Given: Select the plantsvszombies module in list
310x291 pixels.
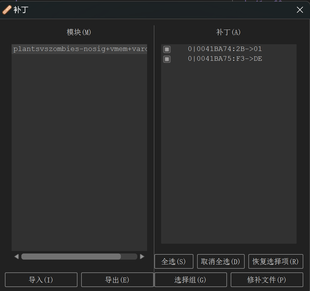Looking at the screenshot, I should [79, 49].
